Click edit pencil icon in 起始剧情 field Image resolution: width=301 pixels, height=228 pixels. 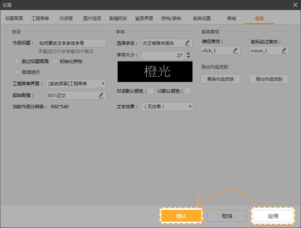pos(101,96)
